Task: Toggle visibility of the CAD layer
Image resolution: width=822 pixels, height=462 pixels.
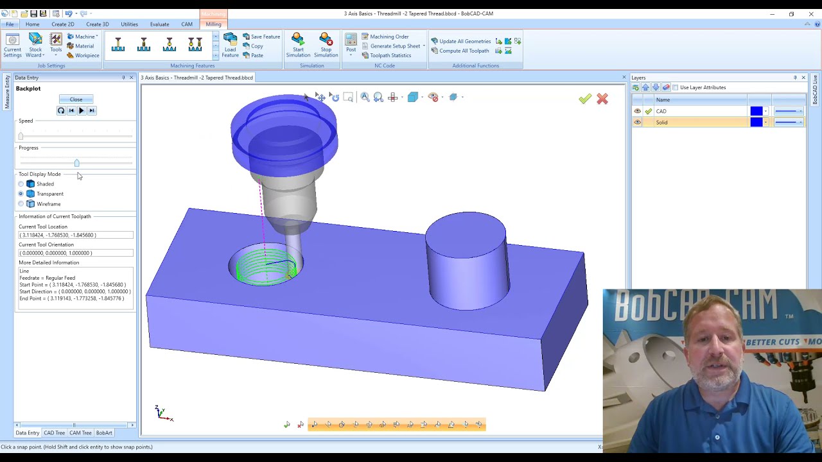Action: (637, 111)
